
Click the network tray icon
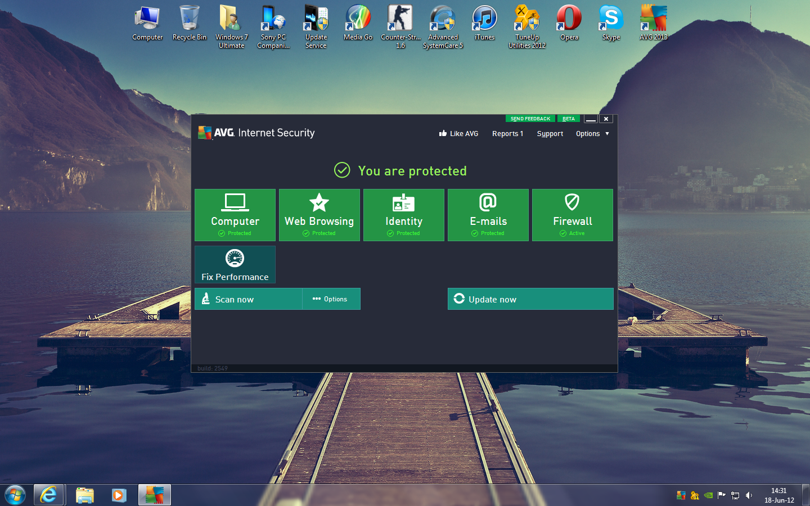pyautogui.click(x=735, y=495)
